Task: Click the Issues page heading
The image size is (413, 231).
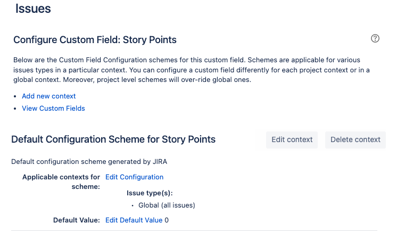Action: coord(33,9)
